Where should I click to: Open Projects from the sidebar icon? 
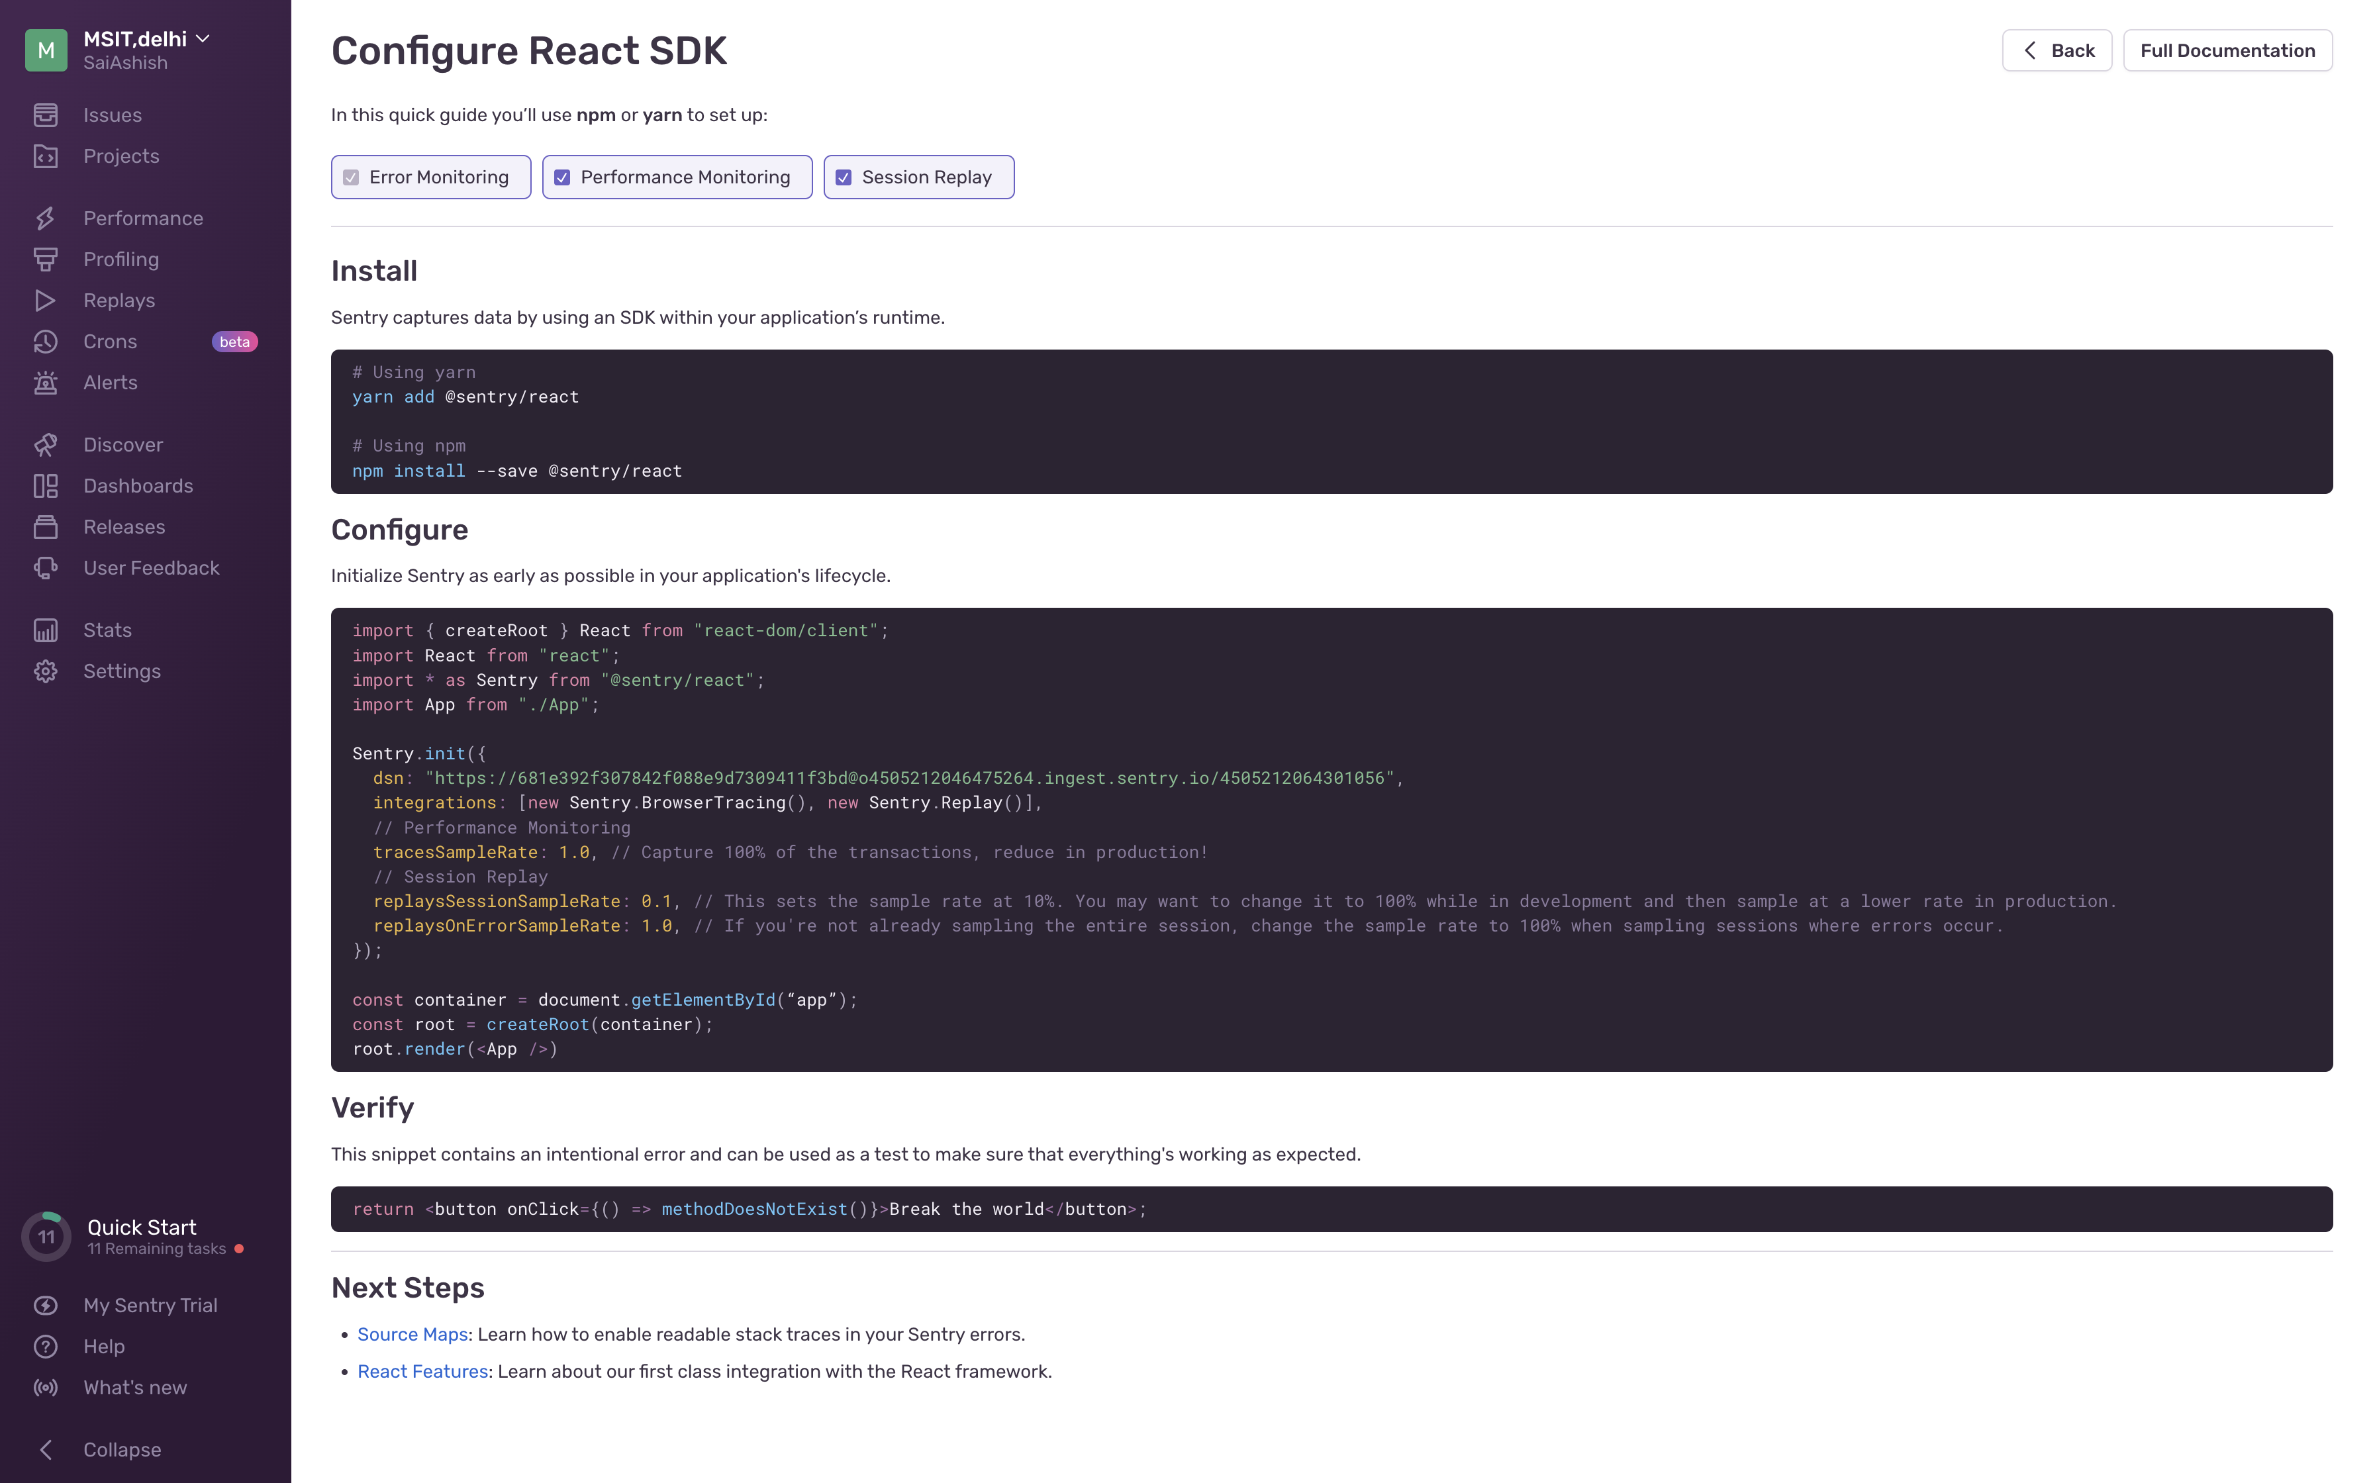[46, 156]
